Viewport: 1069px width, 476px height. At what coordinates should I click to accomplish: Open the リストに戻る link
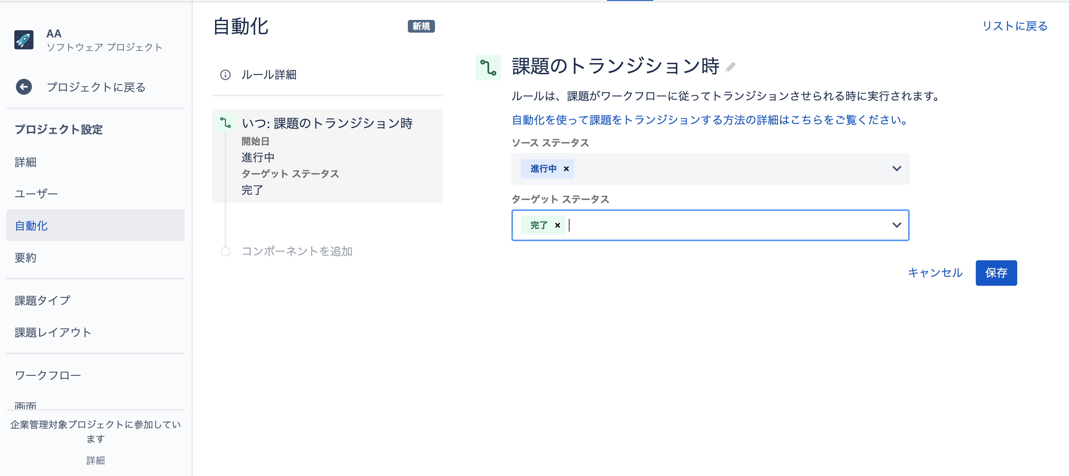coord(1015,26)
